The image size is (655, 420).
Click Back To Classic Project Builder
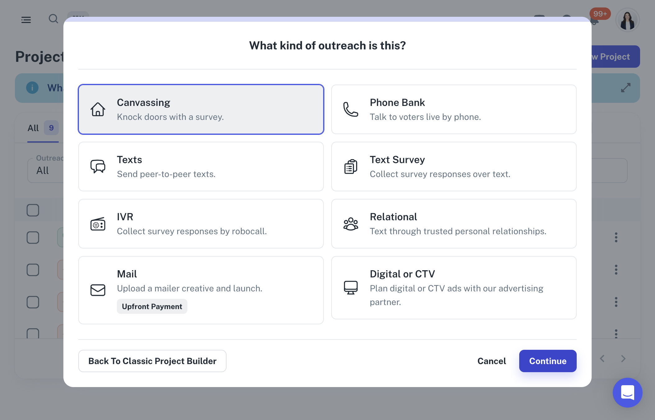point(152,361)
